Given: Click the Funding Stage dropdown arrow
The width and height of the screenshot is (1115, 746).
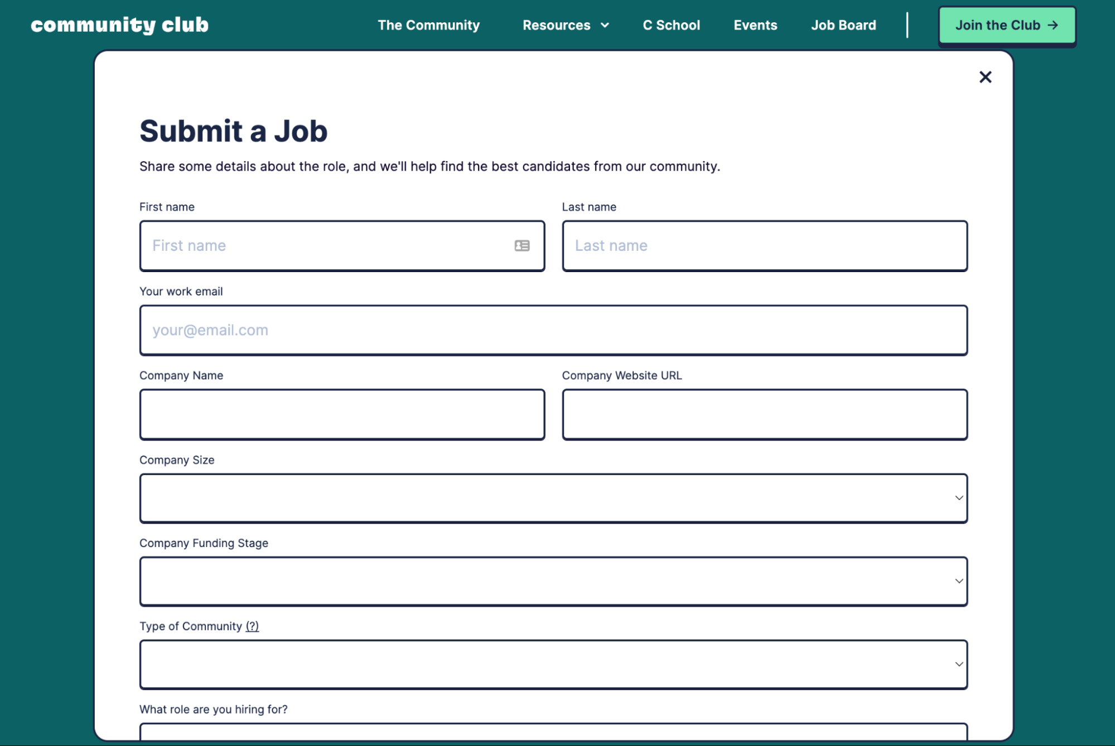Looking at the screenshot, I should click(x=958, y=581).
